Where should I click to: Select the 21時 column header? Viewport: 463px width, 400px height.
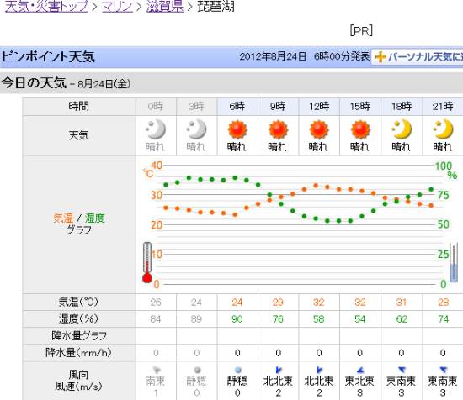443,106
